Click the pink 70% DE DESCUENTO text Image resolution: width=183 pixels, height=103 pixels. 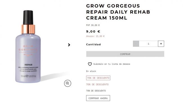tap(97, 84)
